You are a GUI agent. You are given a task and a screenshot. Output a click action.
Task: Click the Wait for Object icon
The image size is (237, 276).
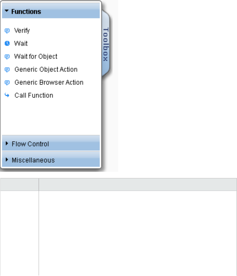(7, 57)
